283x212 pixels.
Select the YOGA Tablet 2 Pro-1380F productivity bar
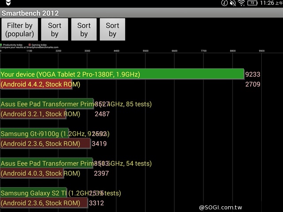[122, 74]
